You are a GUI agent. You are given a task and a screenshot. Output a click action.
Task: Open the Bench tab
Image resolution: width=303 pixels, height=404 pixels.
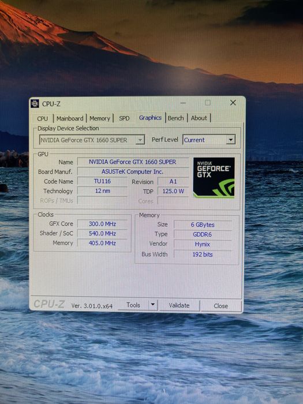(x=175, y=118)
